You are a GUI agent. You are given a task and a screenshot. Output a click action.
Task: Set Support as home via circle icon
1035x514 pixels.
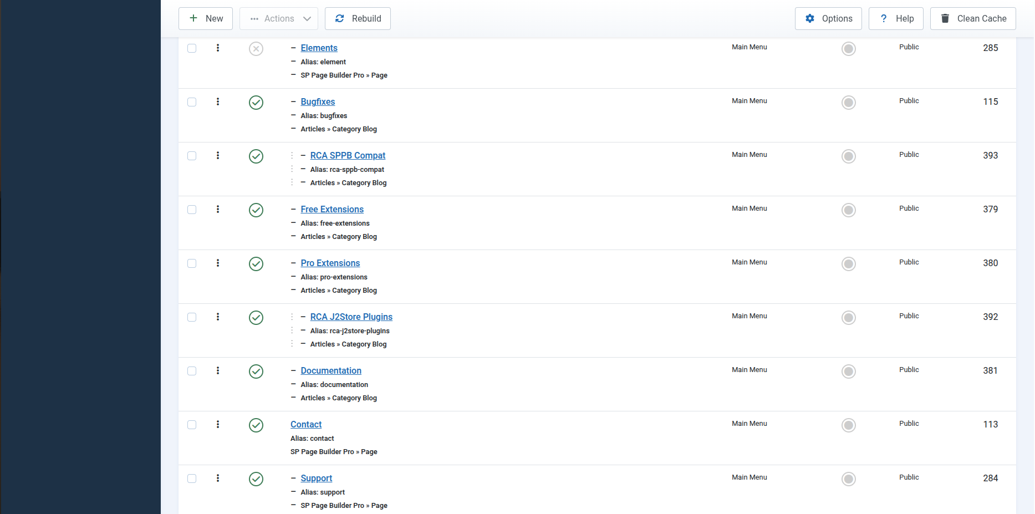coord(849,479)
